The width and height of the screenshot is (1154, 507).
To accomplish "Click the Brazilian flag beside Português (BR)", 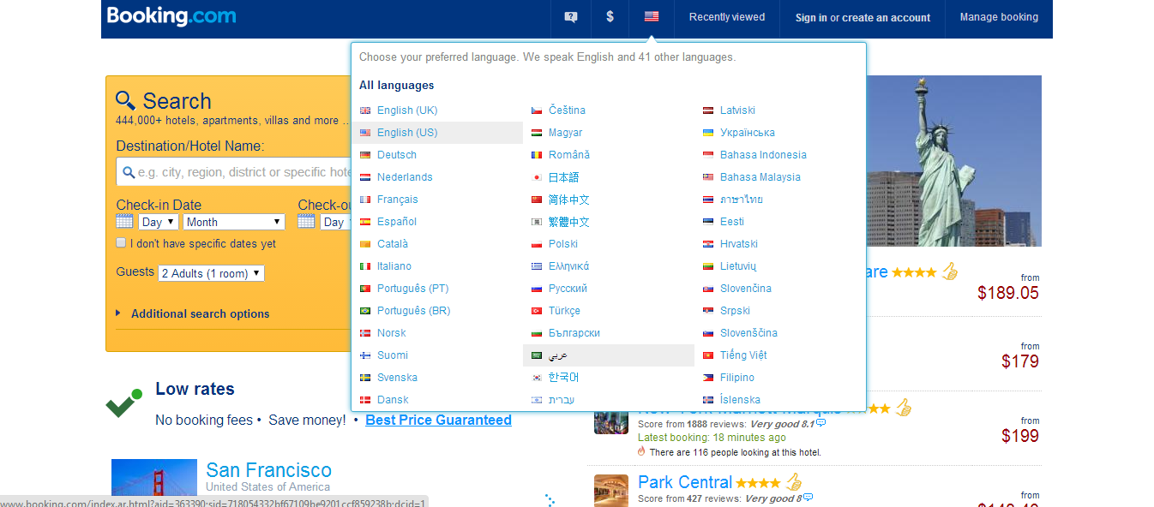I will [365, 311].
